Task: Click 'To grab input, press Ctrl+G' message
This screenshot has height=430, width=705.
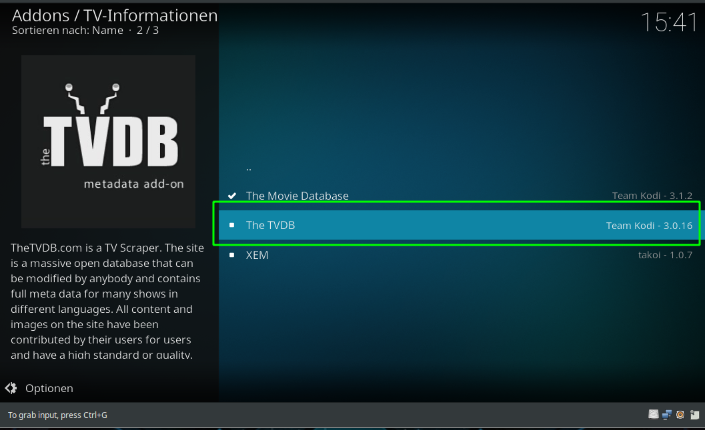Action: click(57, 415)
